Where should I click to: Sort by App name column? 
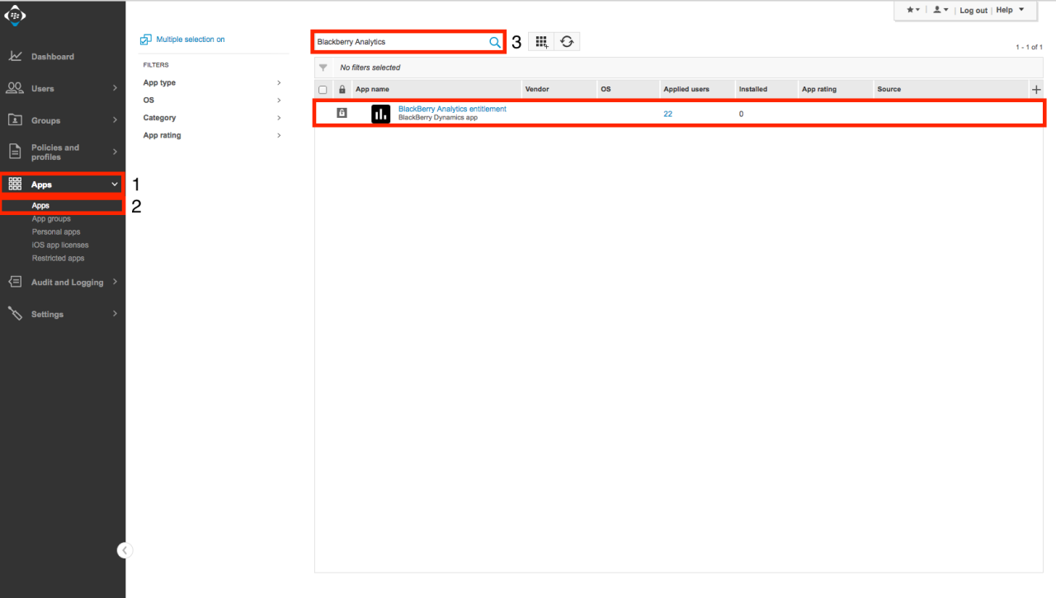[x=372, y=89]
